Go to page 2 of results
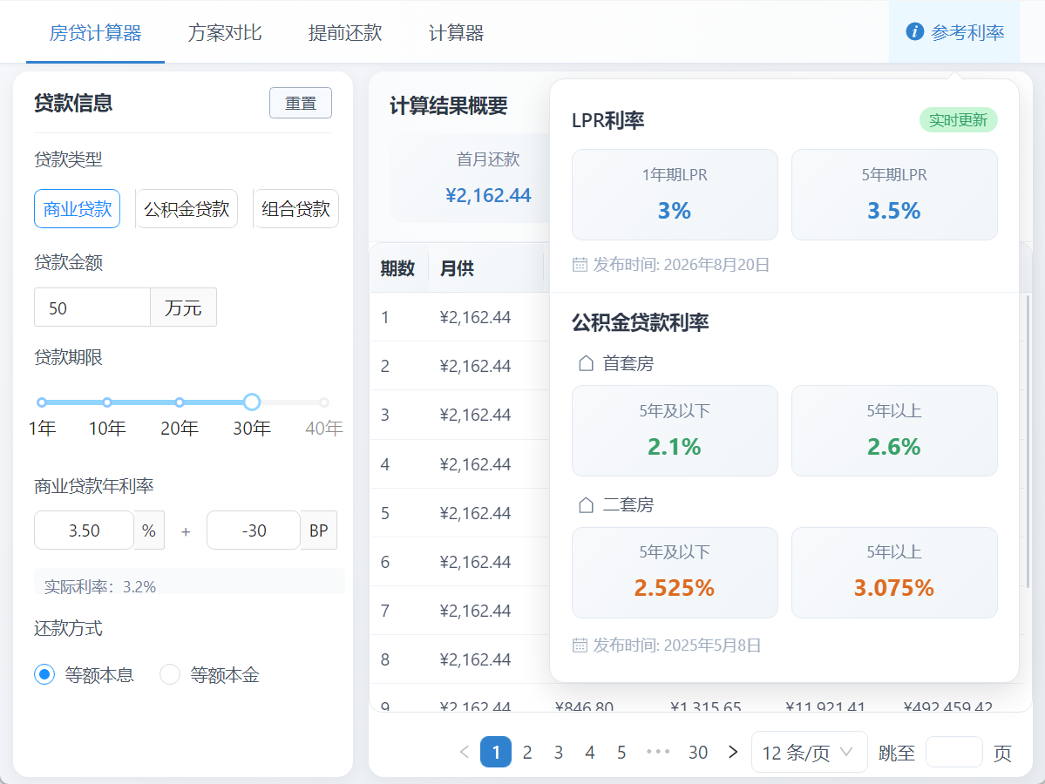 click(x=527, y=752)
